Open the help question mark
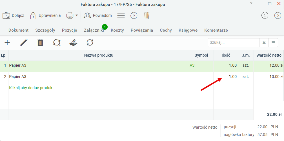This screenshot has width=284, height=141. pyautogui.click(x=251, y=4)
